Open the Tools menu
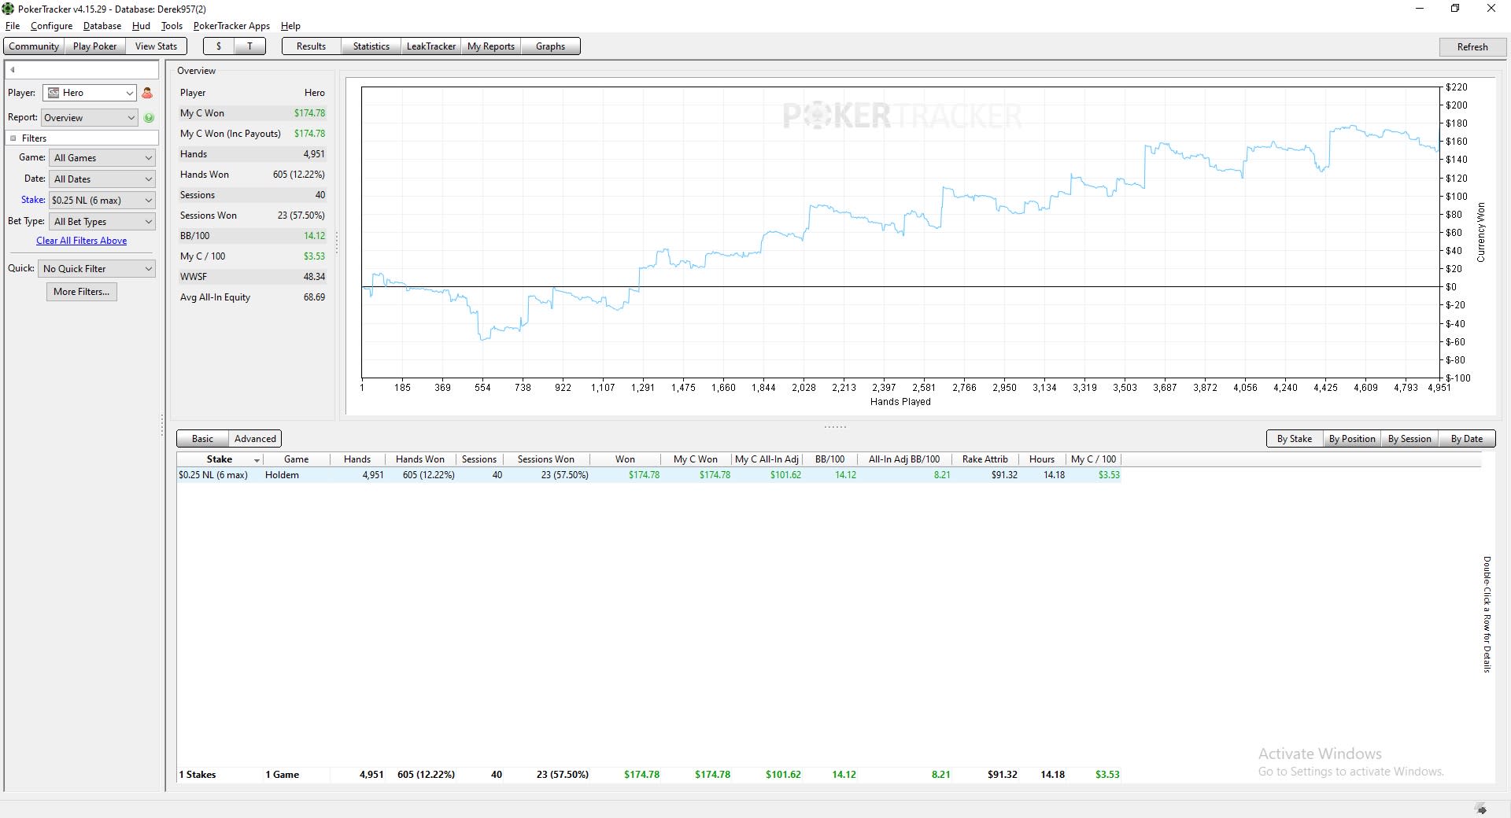The height and width of the screenshot is (818, 1511). tap(172, 26)
